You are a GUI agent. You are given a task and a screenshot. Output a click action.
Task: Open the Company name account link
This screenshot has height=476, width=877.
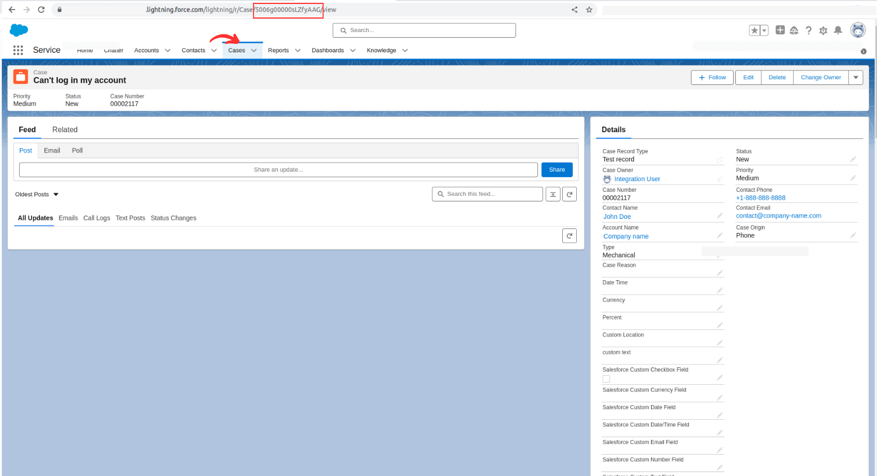[x=626, y=236]
